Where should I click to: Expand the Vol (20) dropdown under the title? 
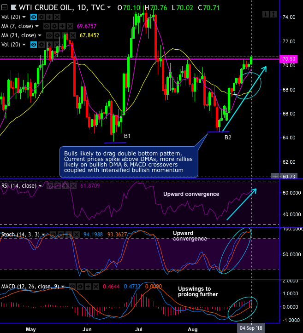(x=24, y=17)
